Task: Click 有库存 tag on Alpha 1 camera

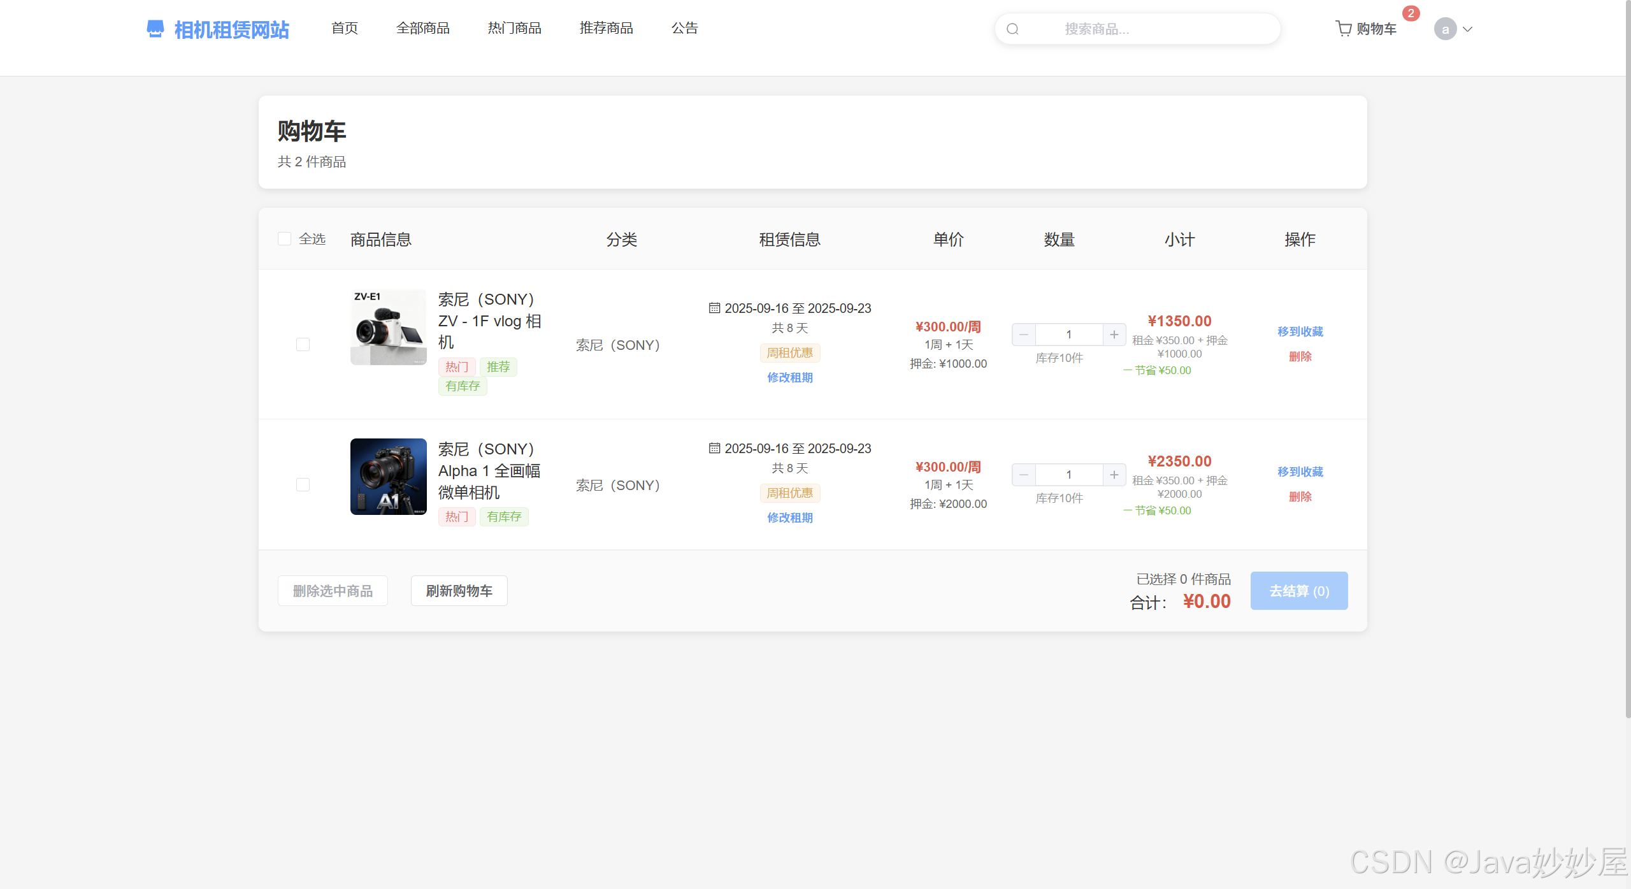Action: tap(504, 516)
